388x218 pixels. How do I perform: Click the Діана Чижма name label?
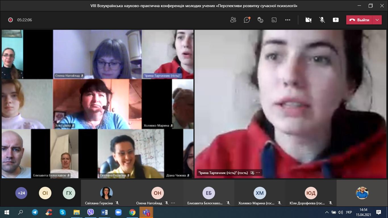[x=176, y=175]
